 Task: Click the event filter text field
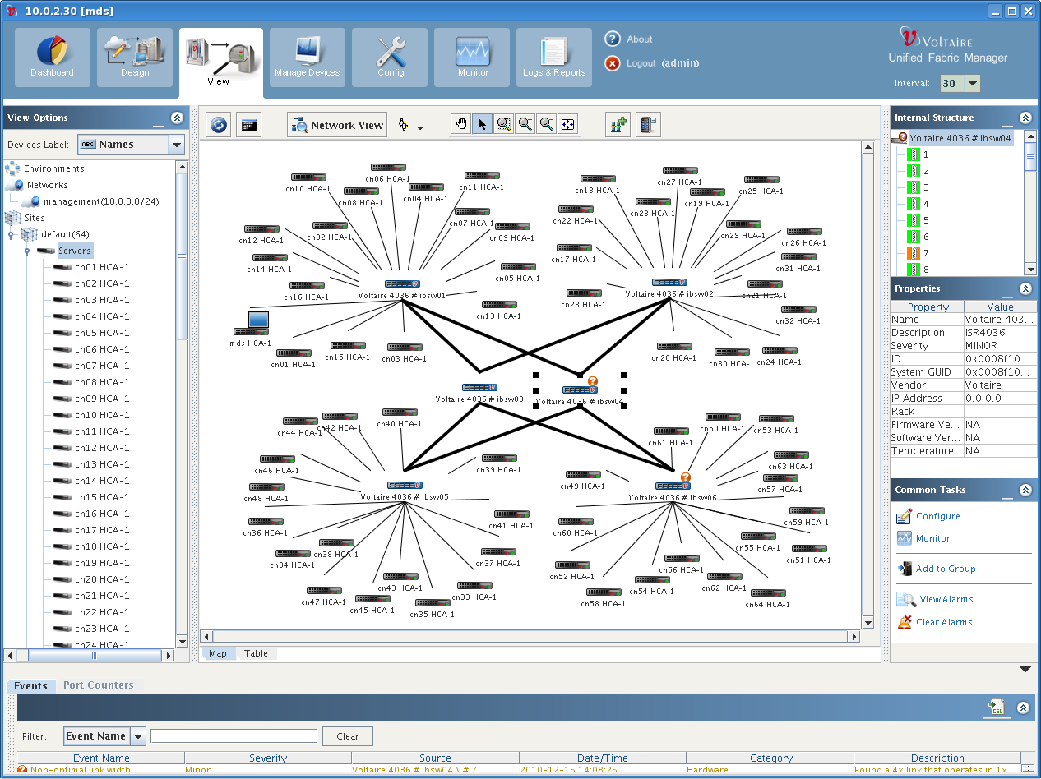coord(234,736)
